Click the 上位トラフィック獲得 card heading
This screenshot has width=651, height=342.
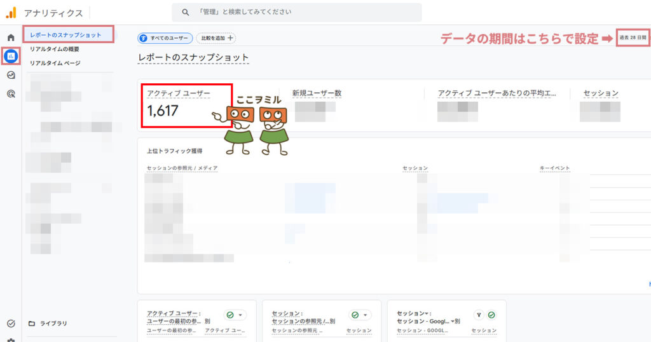[174, 151]
